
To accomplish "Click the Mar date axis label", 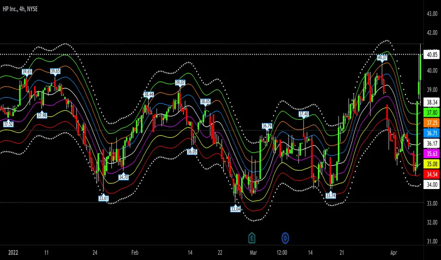I will (253, 252).
